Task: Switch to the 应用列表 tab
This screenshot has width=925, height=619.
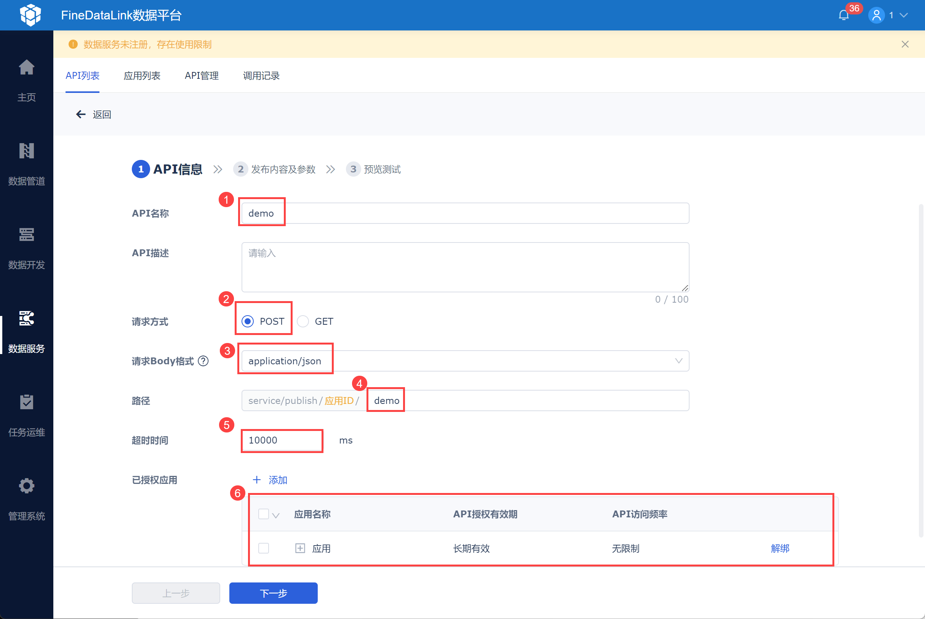Action: coord(142,76)
